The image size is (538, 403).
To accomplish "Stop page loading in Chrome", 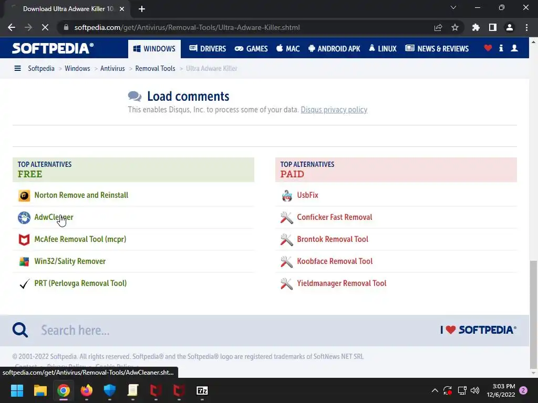I will pyautogui.click(x=45, y=27).
